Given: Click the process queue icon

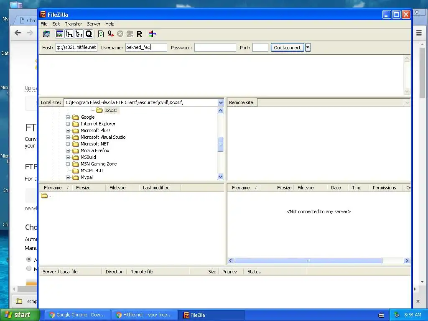Looking at the screenshot, I should (x=110, y=34).
